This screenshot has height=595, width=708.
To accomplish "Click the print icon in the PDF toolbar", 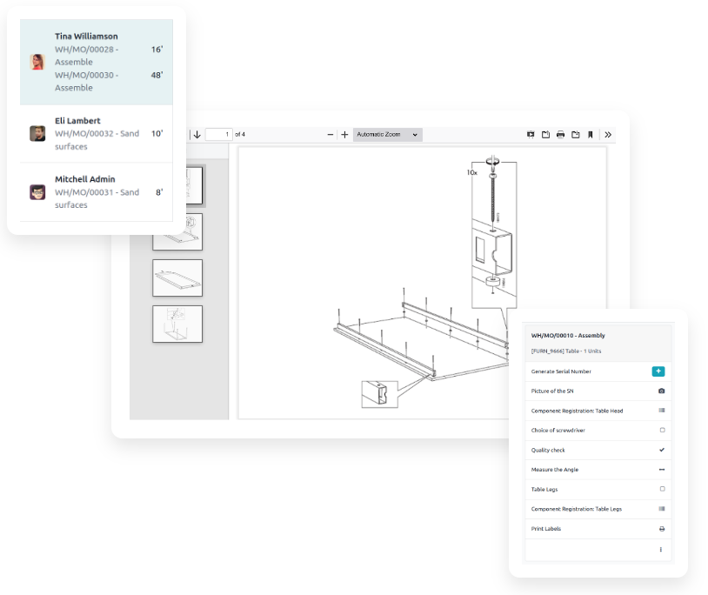I will coord(560,135).
